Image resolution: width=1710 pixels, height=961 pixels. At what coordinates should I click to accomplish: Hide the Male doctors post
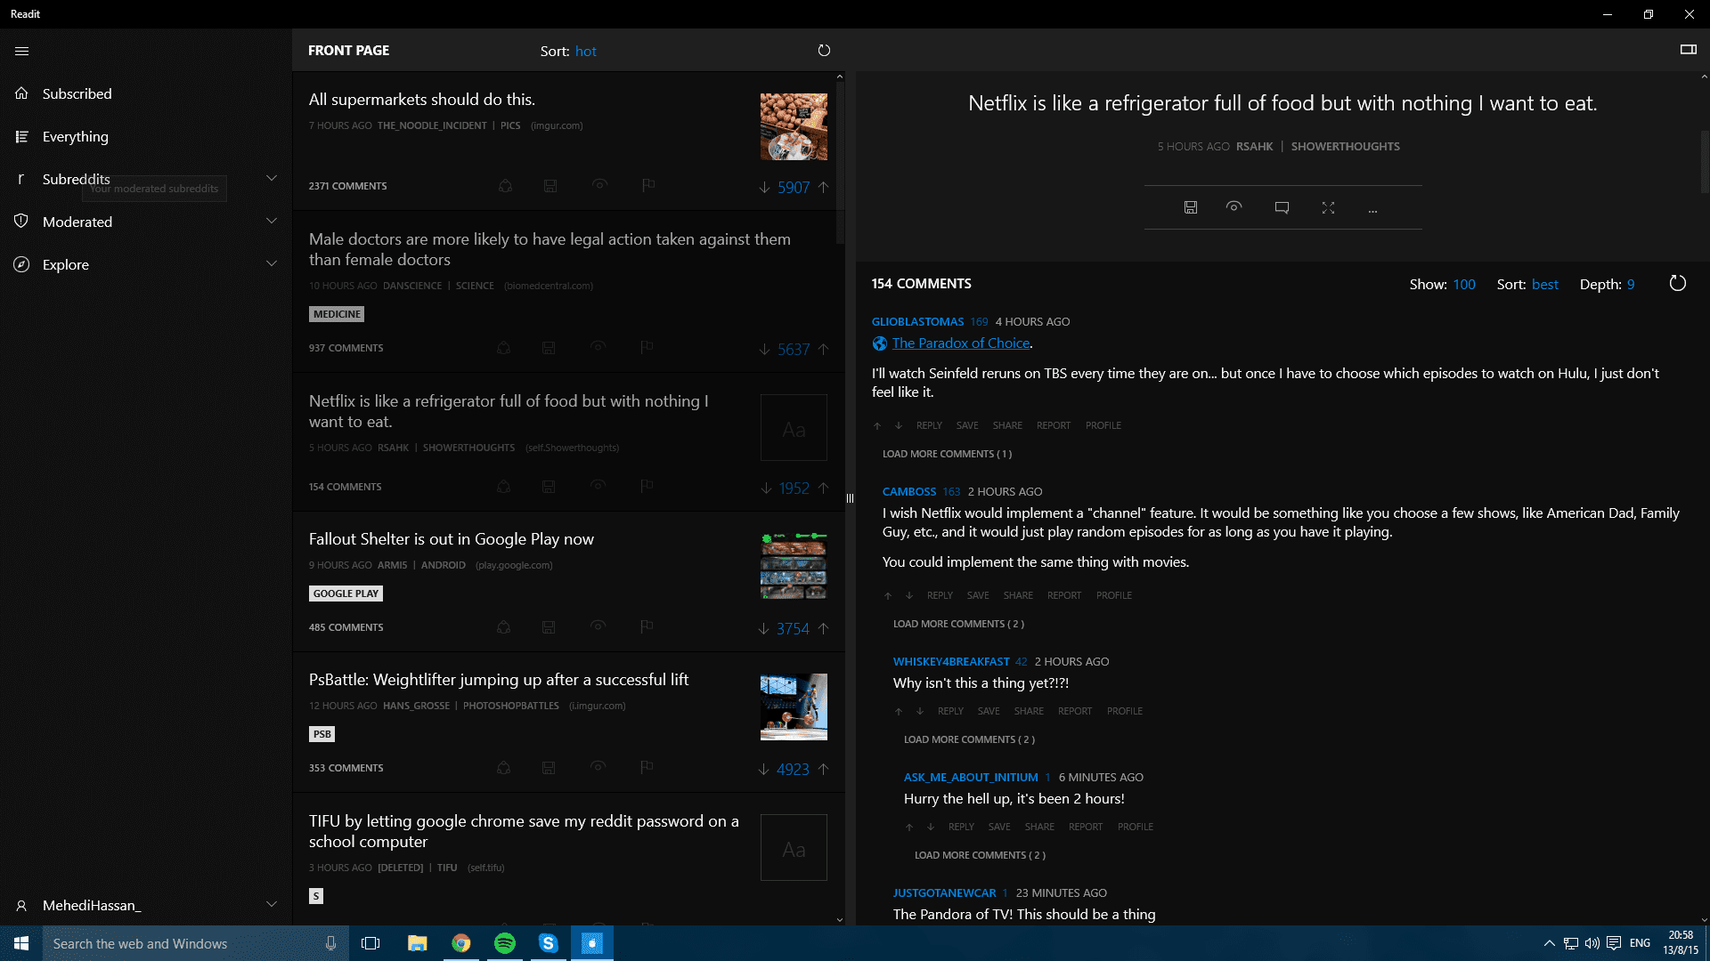pos(598,347)
